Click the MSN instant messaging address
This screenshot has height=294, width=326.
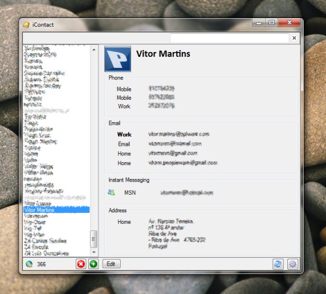pyautogui.click(x=187, y=192)
